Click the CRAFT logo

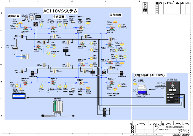click(x=186, y=135)
